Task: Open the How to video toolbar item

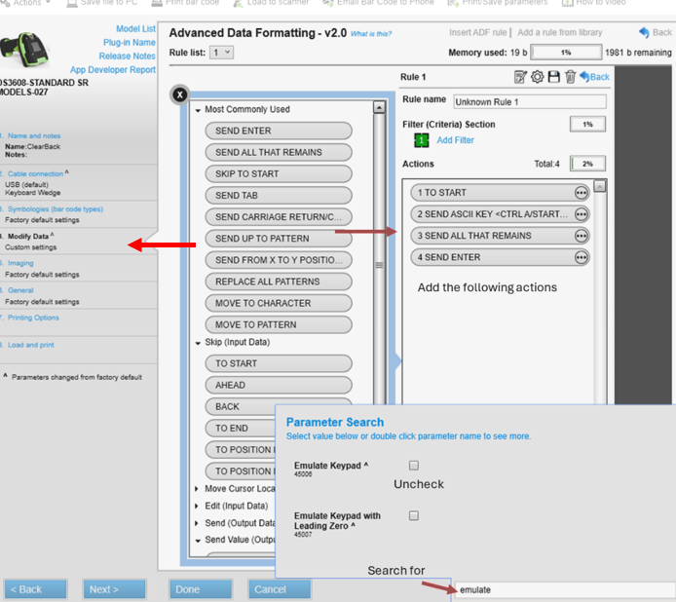Action: 593,3
